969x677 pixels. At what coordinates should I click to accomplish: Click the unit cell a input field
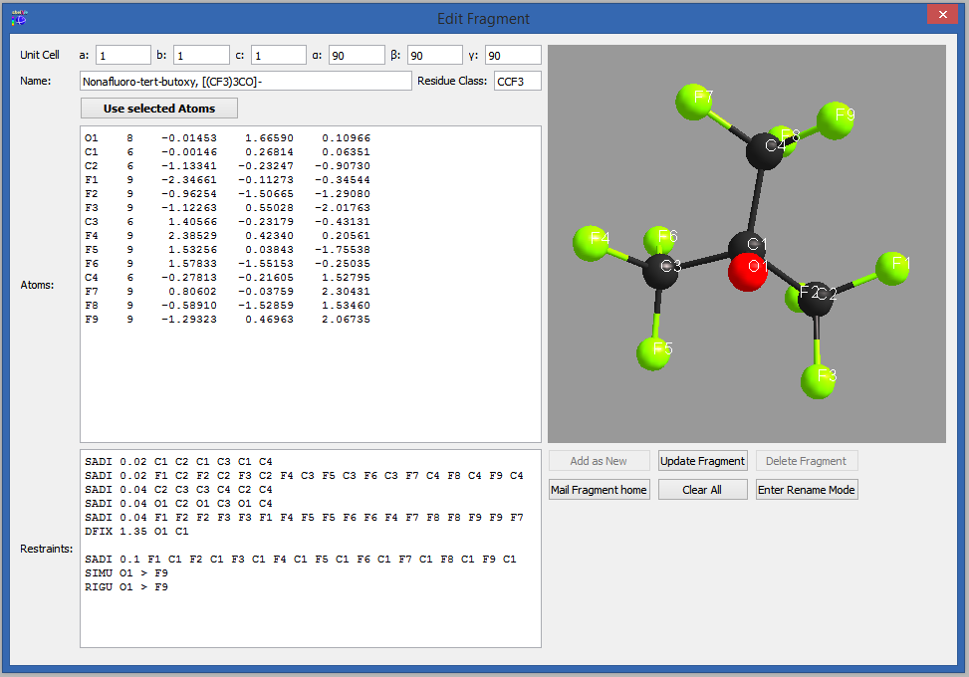(x=121, y=55)
